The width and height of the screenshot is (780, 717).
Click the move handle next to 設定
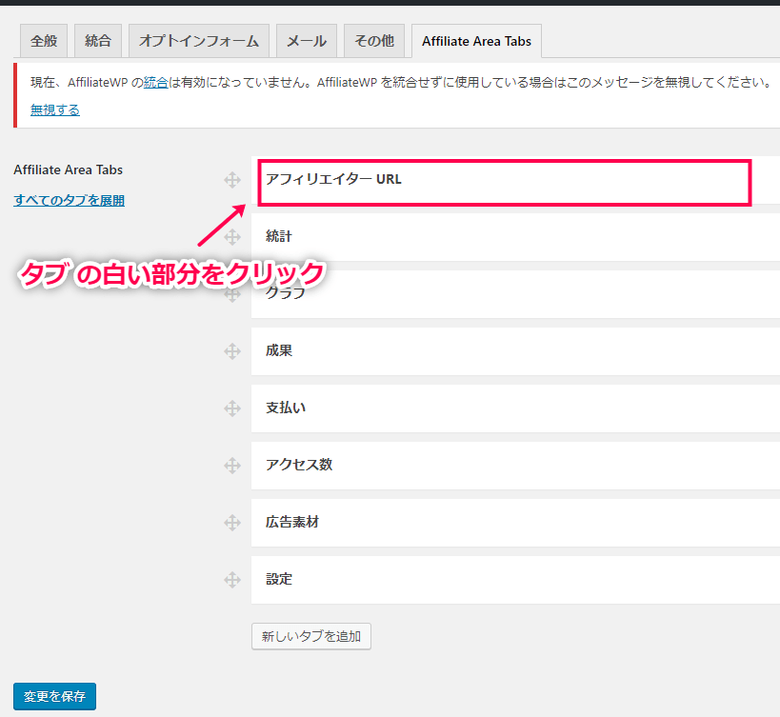(232, 580)
